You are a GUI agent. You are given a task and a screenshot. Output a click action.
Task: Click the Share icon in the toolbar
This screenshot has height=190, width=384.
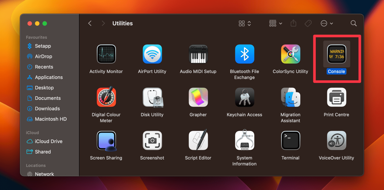pyautogui.click(x=293, y=23)
